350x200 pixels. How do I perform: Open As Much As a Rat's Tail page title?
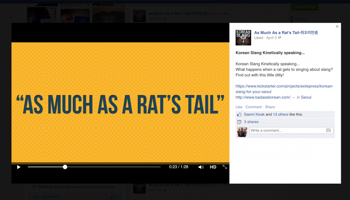[x=286, y=32]
